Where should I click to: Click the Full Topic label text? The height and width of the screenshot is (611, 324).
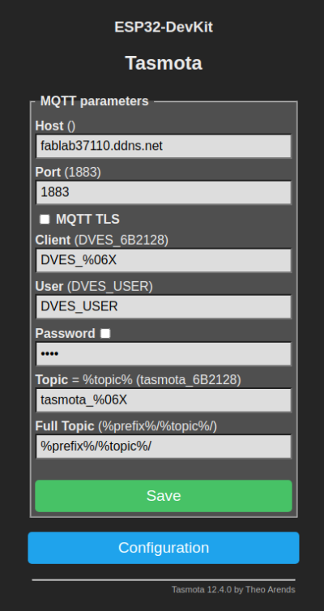[x=65, y=426]
